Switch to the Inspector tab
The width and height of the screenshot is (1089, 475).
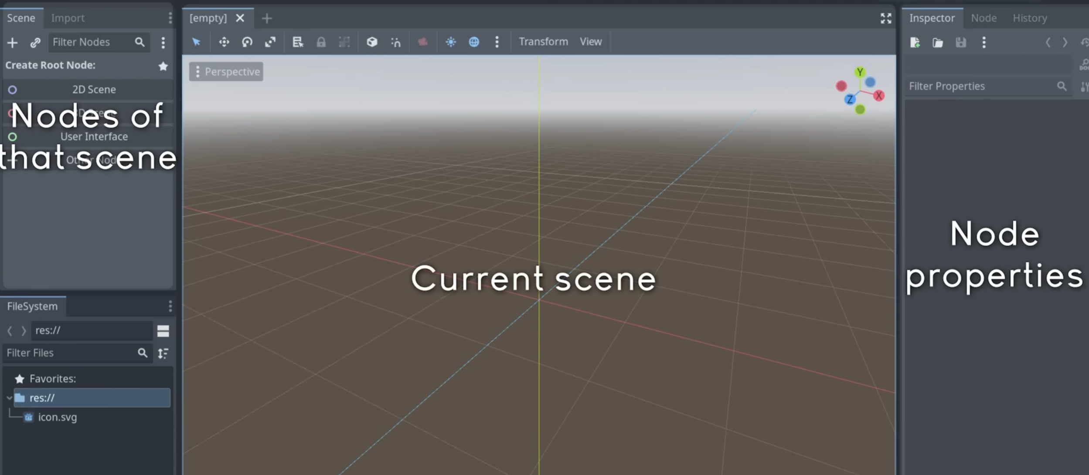932,18
